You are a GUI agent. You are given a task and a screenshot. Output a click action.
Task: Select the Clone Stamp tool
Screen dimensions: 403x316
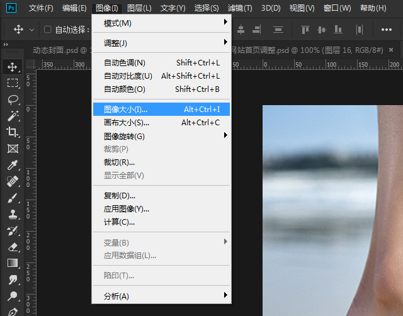13,214
